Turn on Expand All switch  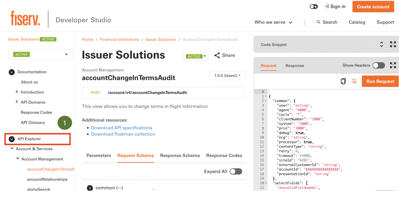[x=236, y=171]
